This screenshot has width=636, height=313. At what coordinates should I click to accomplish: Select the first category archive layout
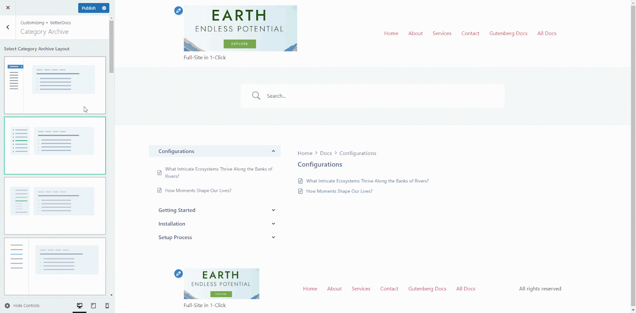(x=55, y=85)
